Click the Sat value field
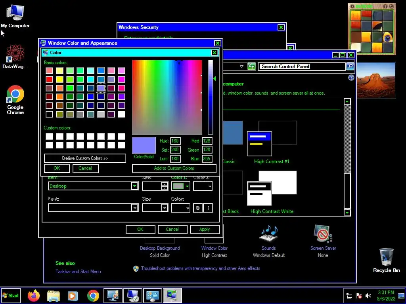 tap(175, 150)
